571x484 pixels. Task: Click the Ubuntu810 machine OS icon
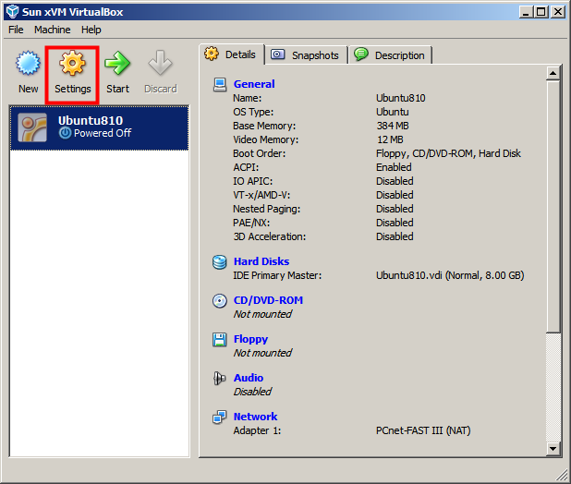point(32,127)
